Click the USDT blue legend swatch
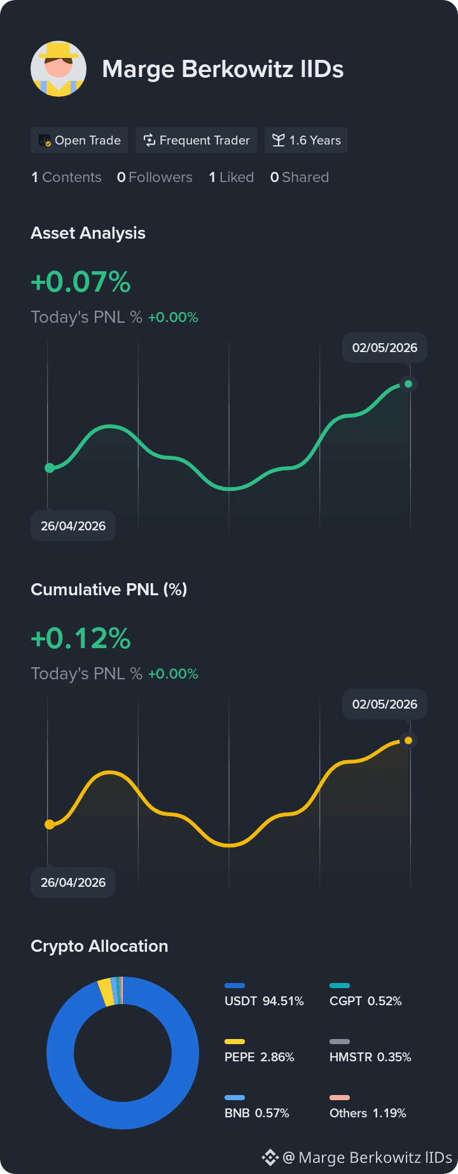 pyautogui.click(x=235, y=986)
